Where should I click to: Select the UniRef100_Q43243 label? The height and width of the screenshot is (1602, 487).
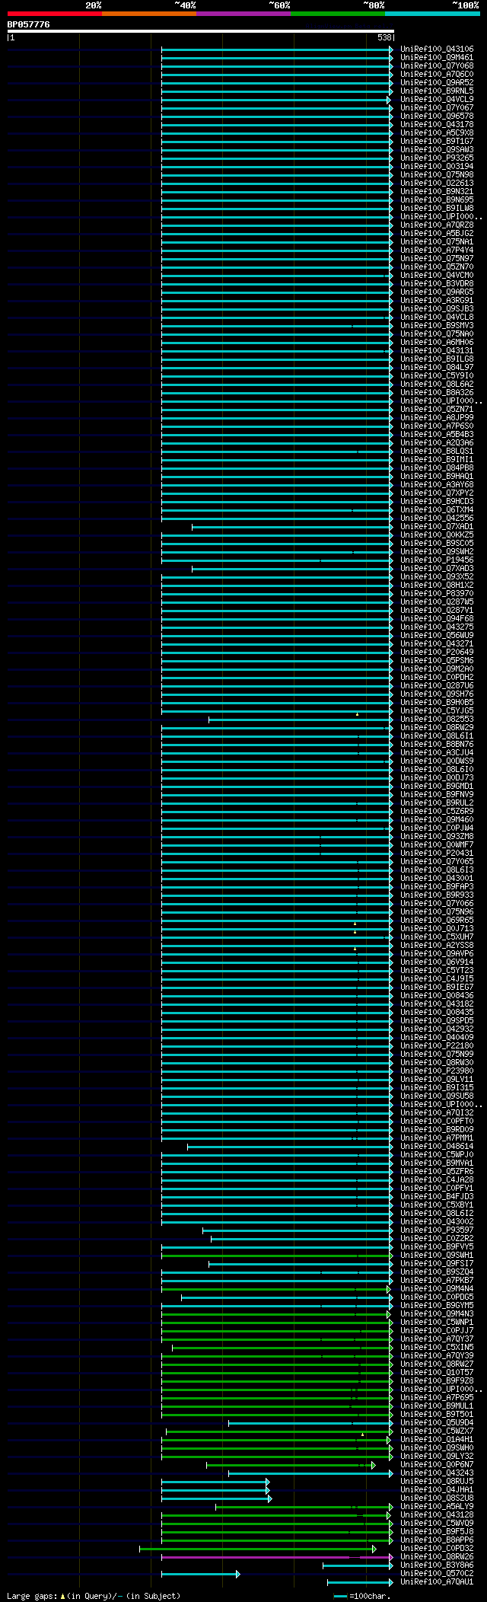(x=437, y=1473)
